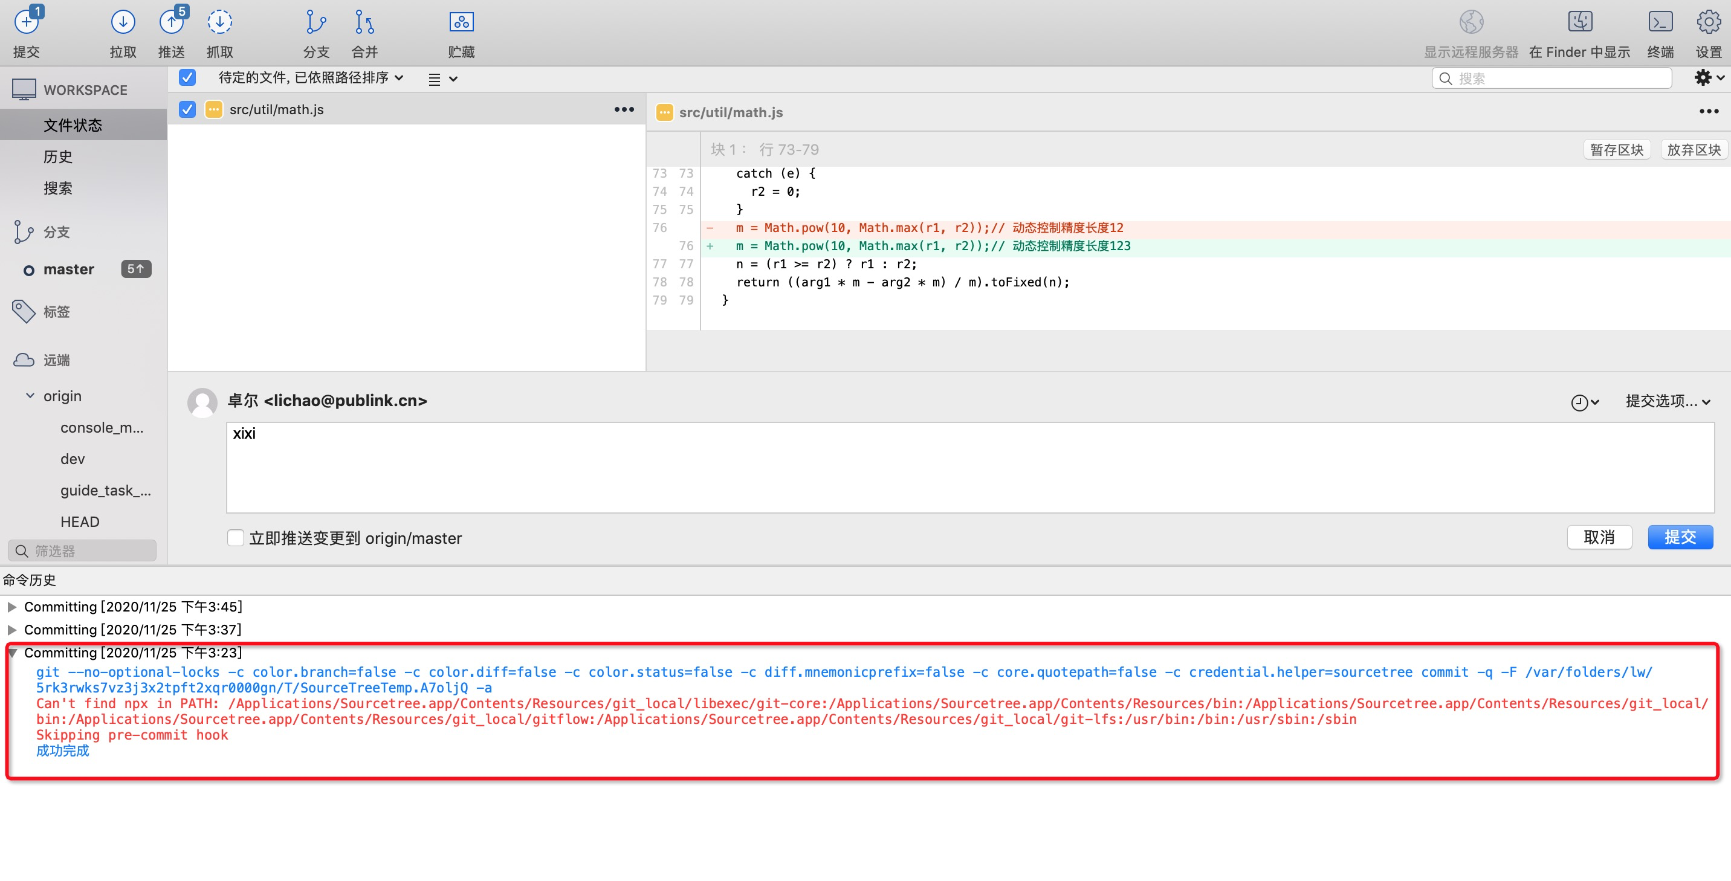Expand the Committing [2020/11/25 下午3:45] entry

pos(12,606)
